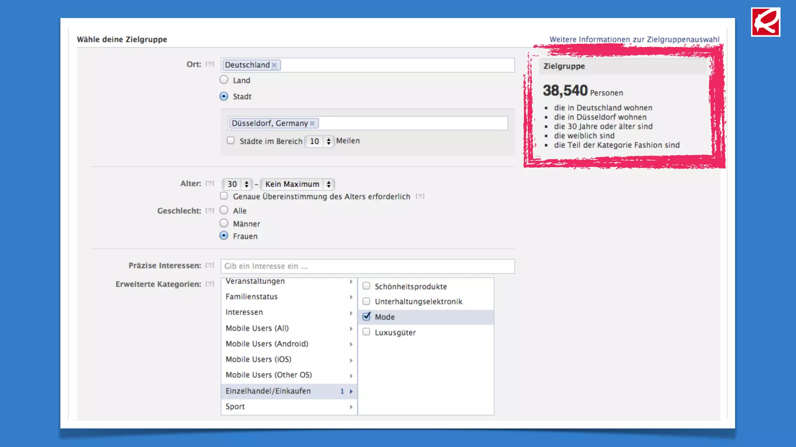Click help icon beside Präzise Interessen
The height and width of the screenshot is (447, 796).
[210, 265]
